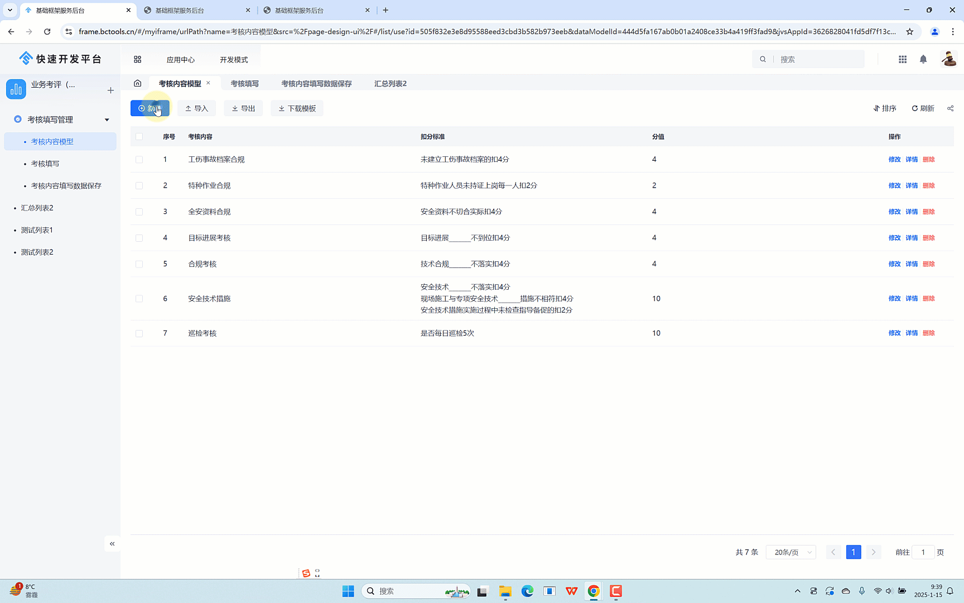Check the row for 特种作业合规
The height and width of the screenshot is (603, 964).
[139, 186]
